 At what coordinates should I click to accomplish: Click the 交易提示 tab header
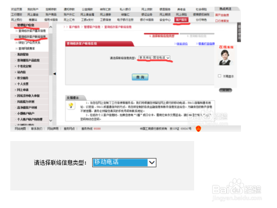pos(73,98)
